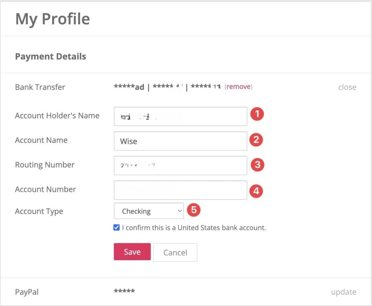Screen dimensions: 372x306
Task: Click red badge 5 beside Account Type
Action: click(193, 210)
